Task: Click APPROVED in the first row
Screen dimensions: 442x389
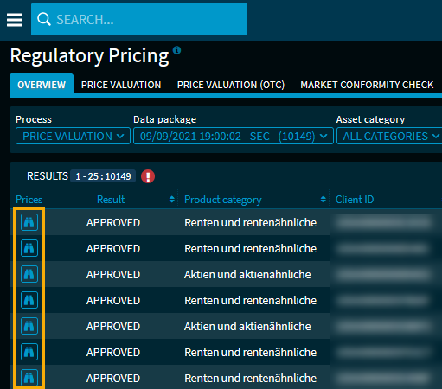Action: pos(113,222)
